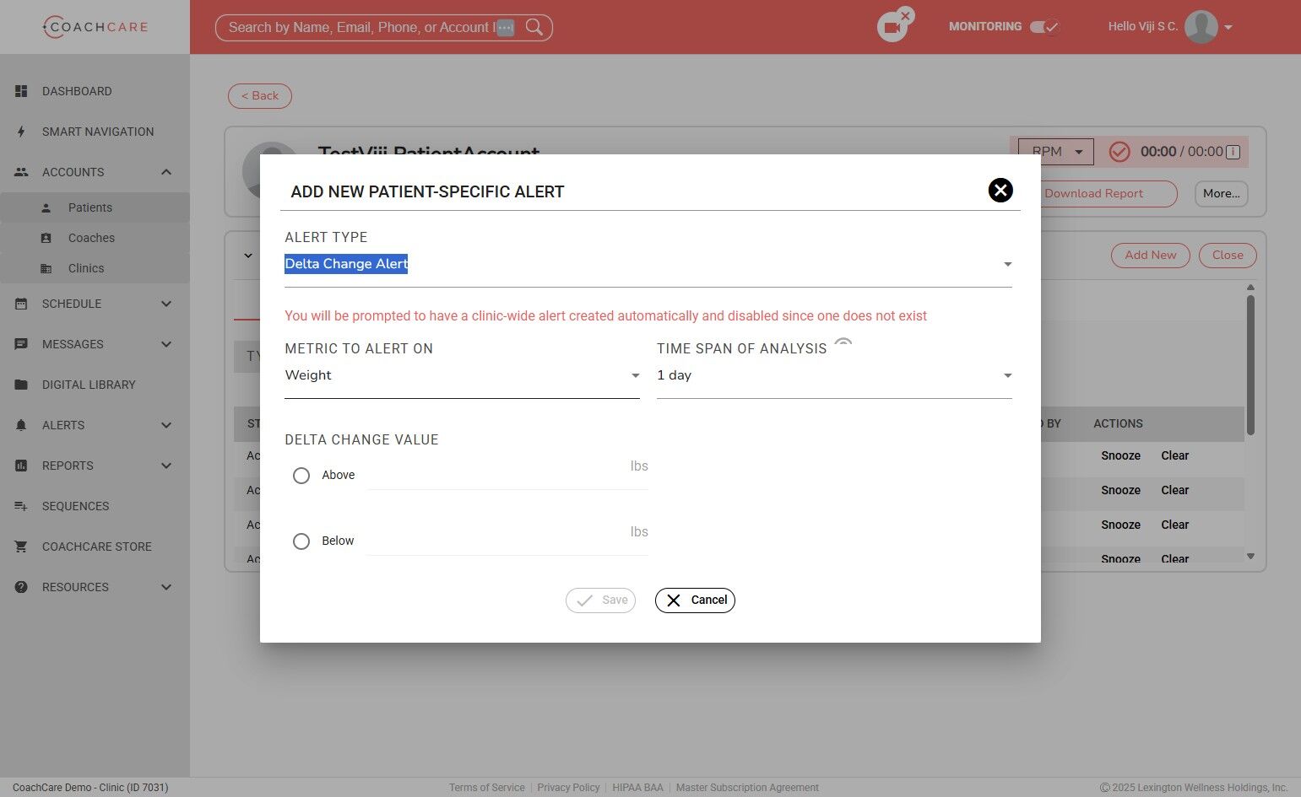Click the Cancel button

(x=695, y=600)
